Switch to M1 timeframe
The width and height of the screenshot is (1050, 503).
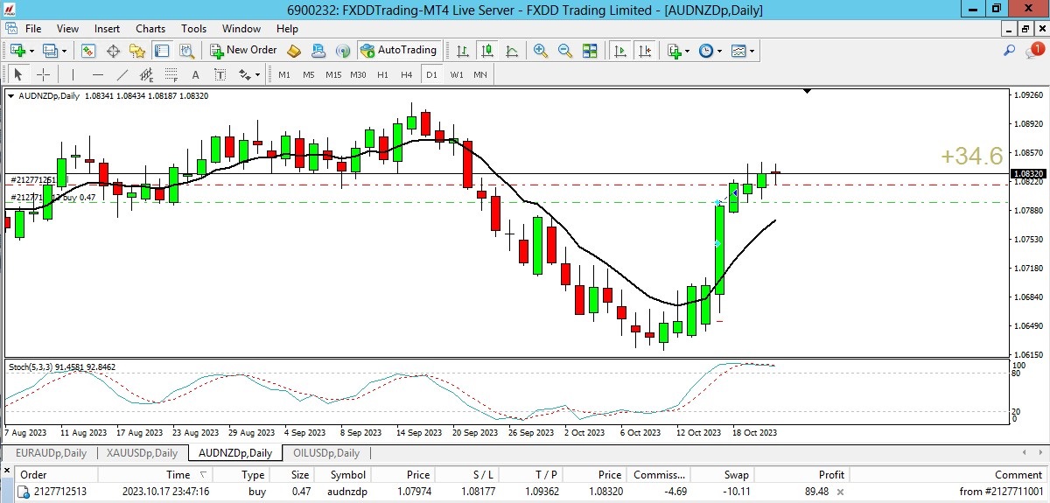284,74
